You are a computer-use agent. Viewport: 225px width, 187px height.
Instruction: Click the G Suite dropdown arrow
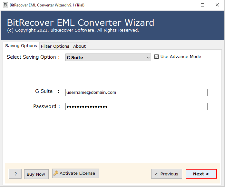coord(148,58)
